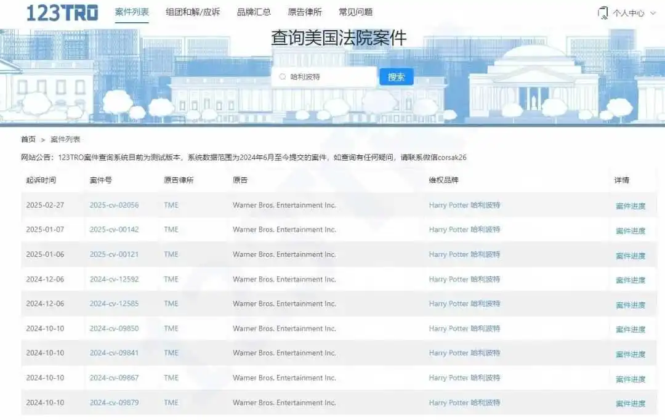Open Harry Potter brand in 2024-cv-12585 row
Viewport: 665px width, 420px height.
click(x=464, y=304)
